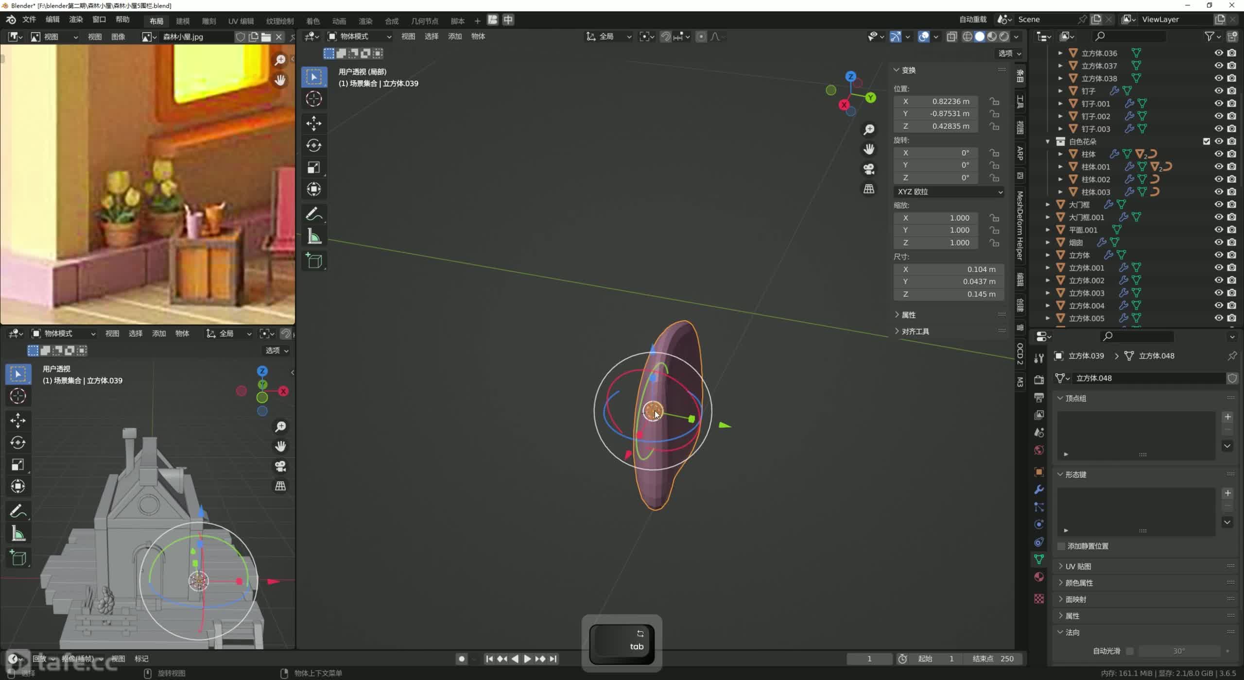Add a shape key with plus button

point(1227,493)
